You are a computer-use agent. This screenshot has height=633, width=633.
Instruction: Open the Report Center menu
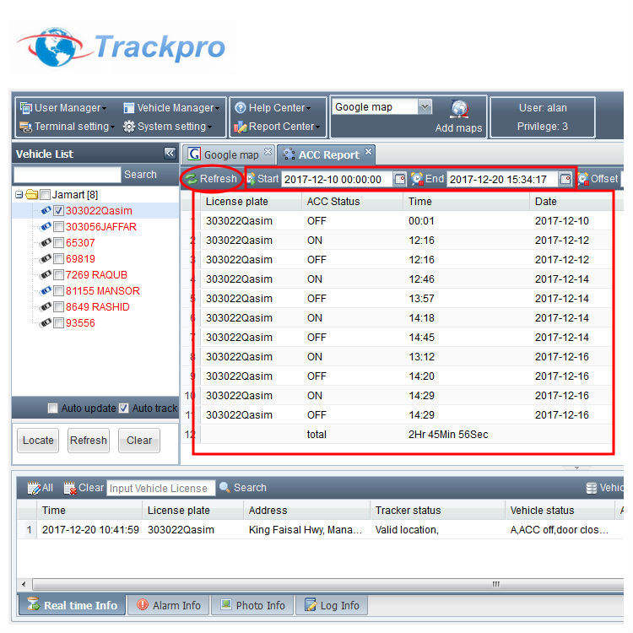pyautogui.click(x=277, y=127)
